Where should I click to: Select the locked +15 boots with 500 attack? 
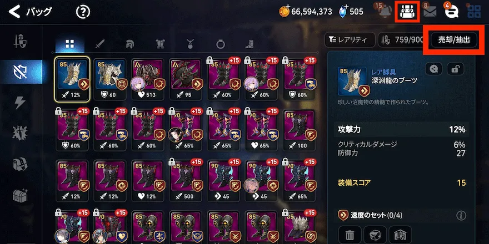[185, 180]
